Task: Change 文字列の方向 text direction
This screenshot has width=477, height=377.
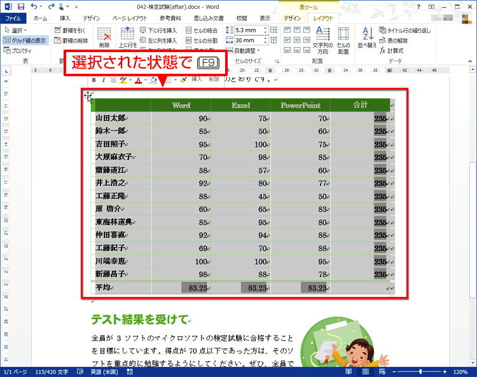Action: 322,40
